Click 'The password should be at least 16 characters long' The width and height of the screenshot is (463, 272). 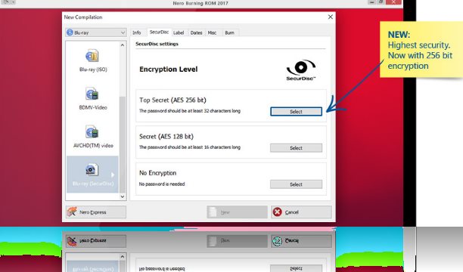click(x=190, y=147)
